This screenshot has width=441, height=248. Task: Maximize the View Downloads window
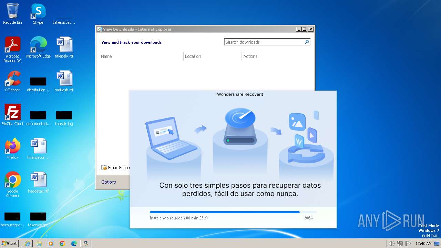pyautogui.click(x=305, y=29)
